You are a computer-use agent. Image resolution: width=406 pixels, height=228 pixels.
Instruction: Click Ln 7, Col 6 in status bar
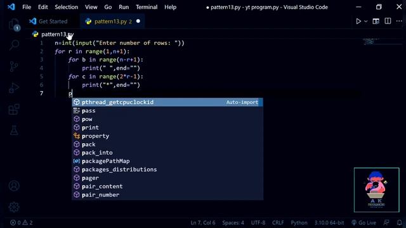point(203,222)
